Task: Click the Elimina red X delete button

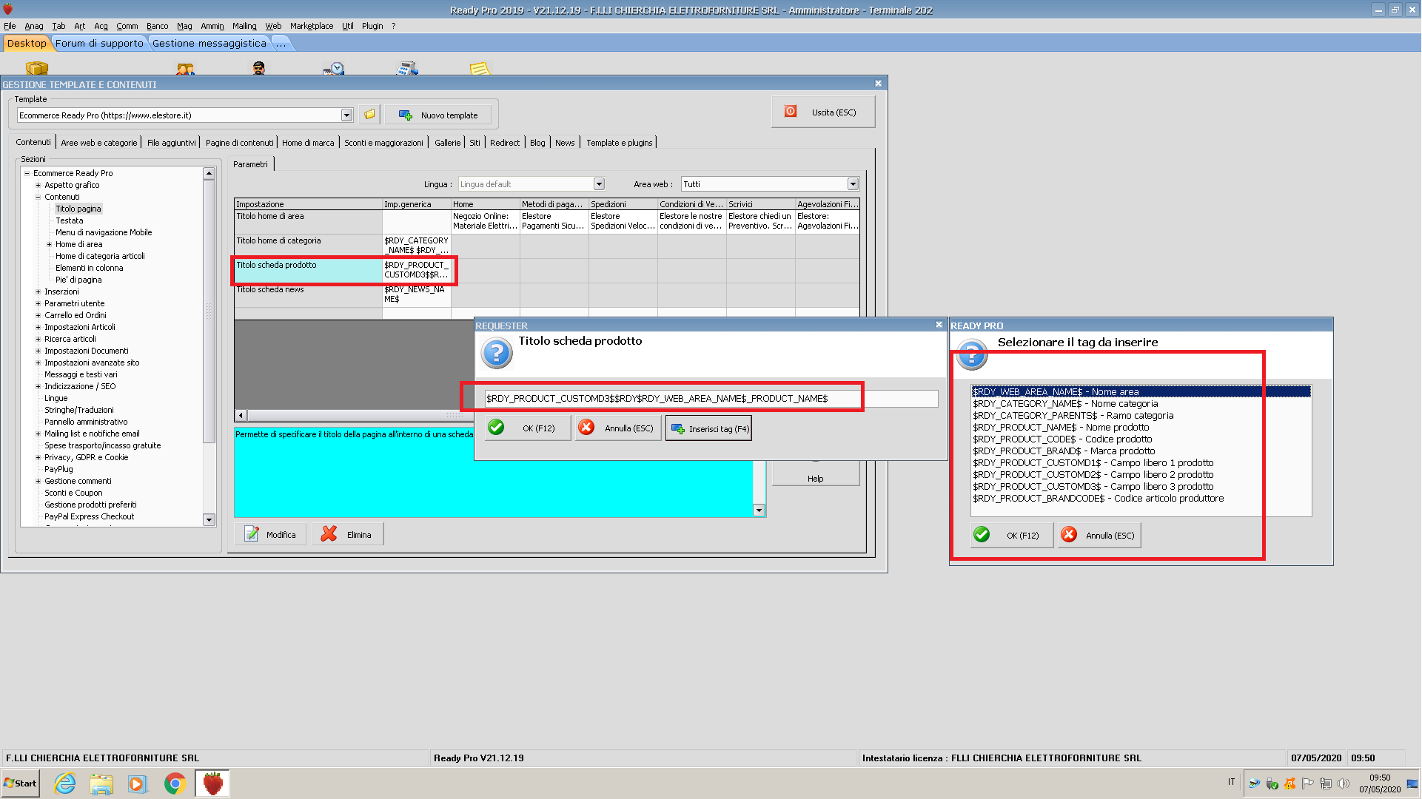Action: tap(348, 535)
